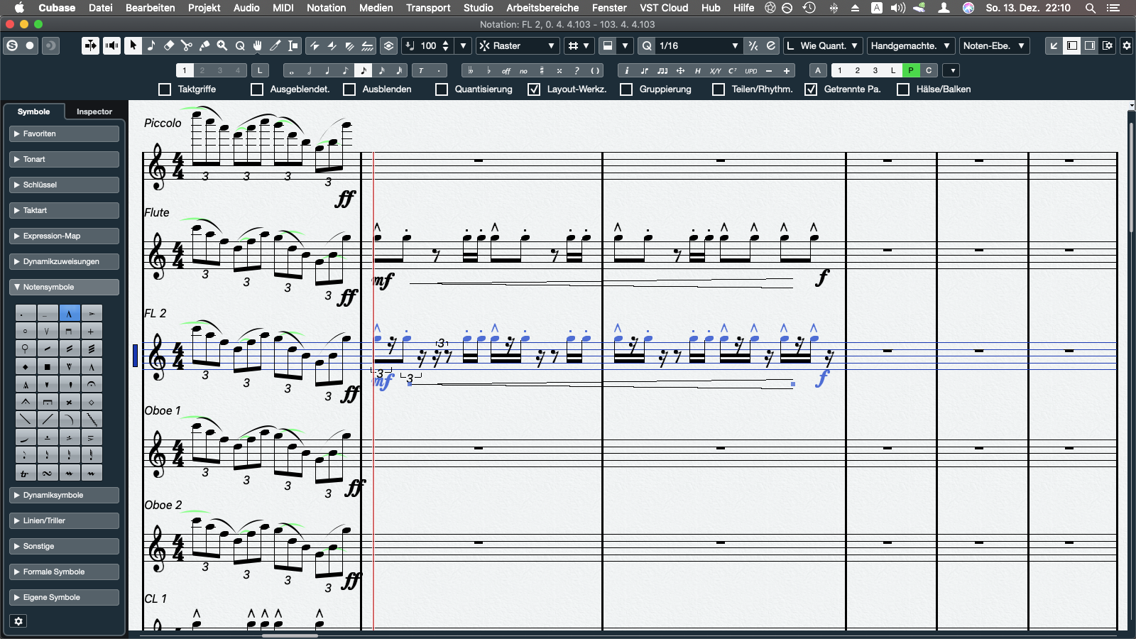The height and width of the screenshot is (639, 1136).
Task: Select the Object Selection arrow tool
Action: (133, 45)
